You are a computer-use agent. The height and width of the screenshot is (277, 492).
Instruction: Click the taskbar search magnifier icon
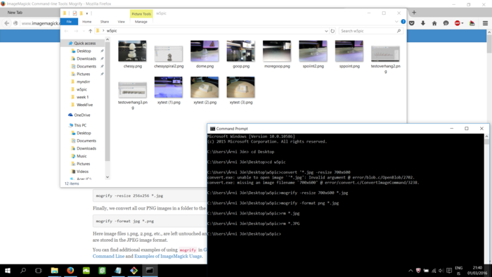click(x=23, y=271)
